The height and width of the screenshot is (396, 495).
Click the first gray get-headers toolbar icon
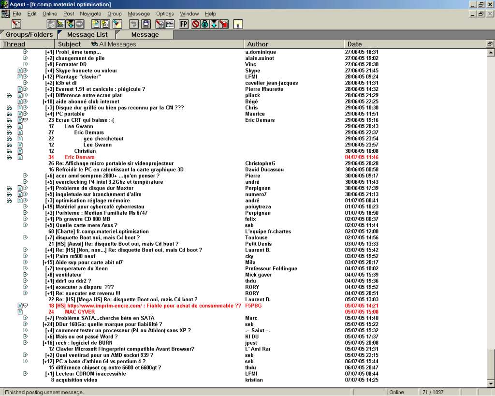[51, 24]
